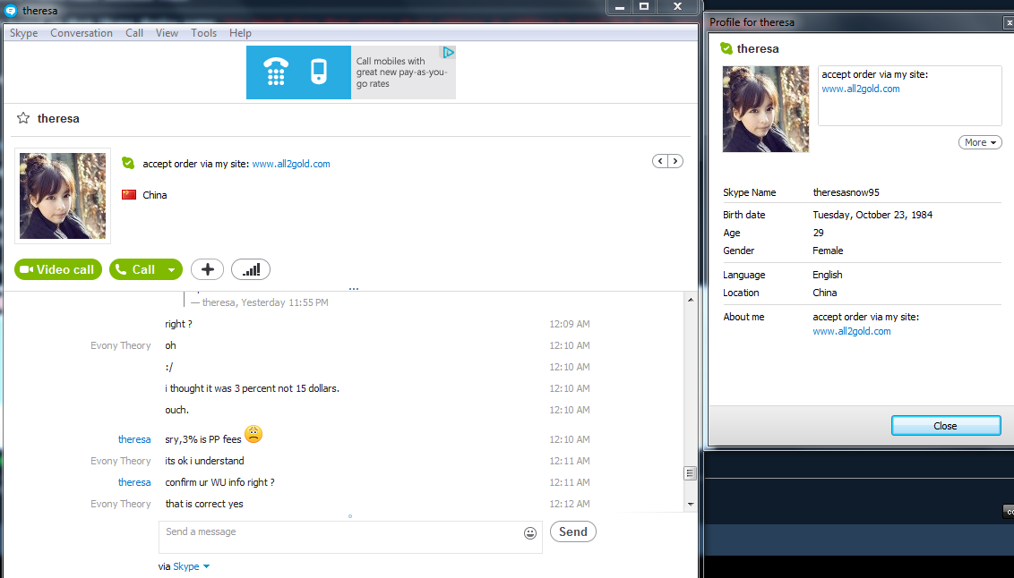The image size is (1014, 578).
Task: Click the message "that is correct yes"
Action: 204,504
